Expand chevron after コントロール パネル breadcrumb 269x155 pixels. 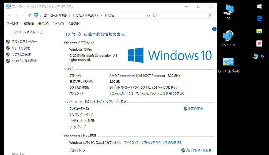click(70, 16)
